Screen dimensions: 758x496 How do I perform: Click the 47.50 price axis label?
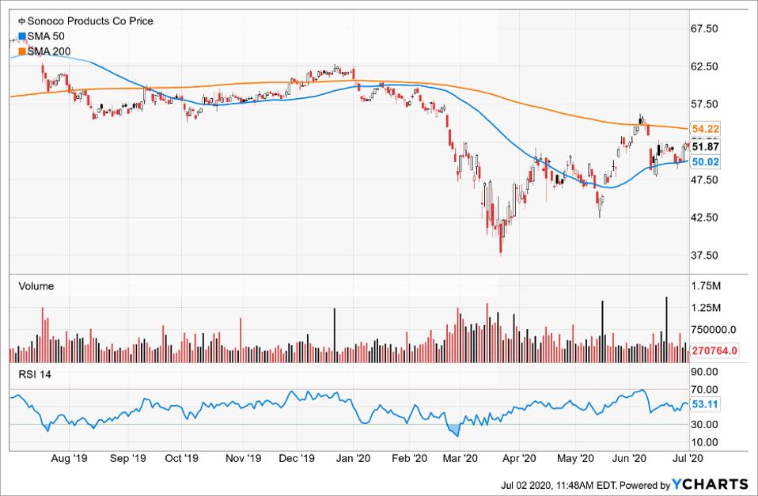[x=704, y=180]
